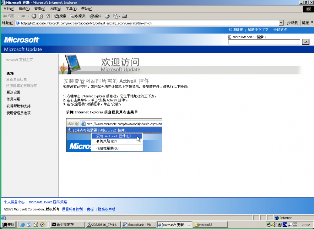Open 使用管理员选项 in the sidebar
The width and height of the screenshot is (314, 229).
(x=19, y=113)
